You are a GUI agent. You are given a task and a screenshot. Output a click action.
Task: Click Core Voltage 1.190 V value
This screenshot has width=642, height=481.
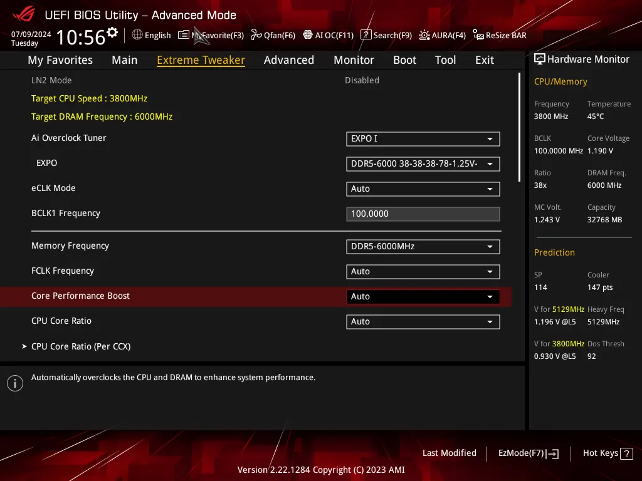tap(600, 150)
